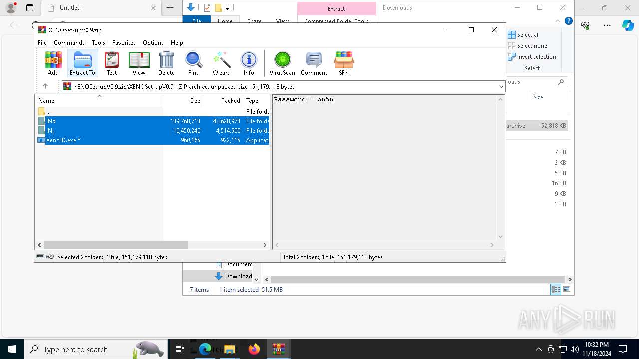Screen dimensions: 639x359
Task: Click the Windows Start button
Action: [x=12, y=349]
